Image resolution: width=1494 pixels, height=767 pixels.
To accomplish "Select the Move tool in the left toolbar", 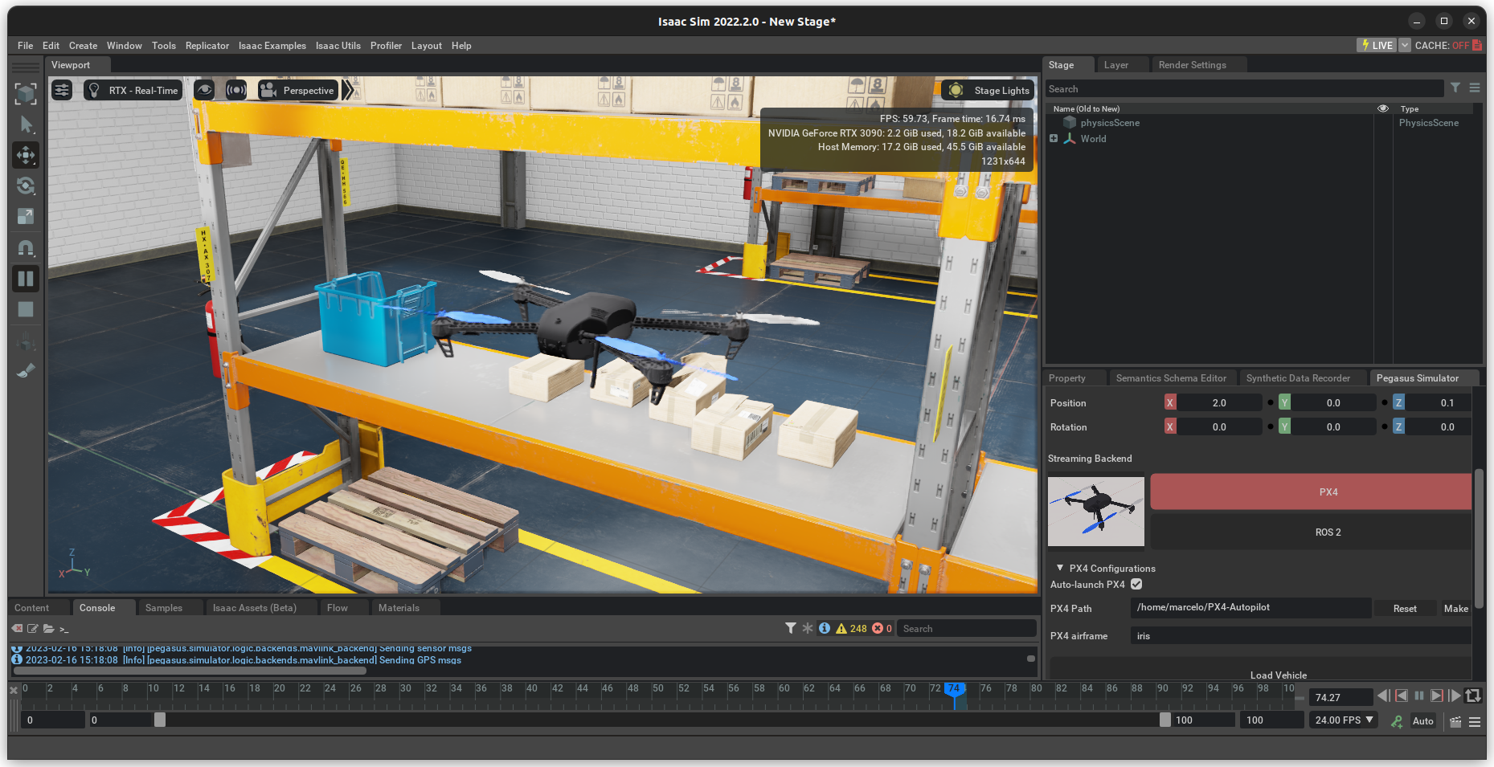I will 26,155.
